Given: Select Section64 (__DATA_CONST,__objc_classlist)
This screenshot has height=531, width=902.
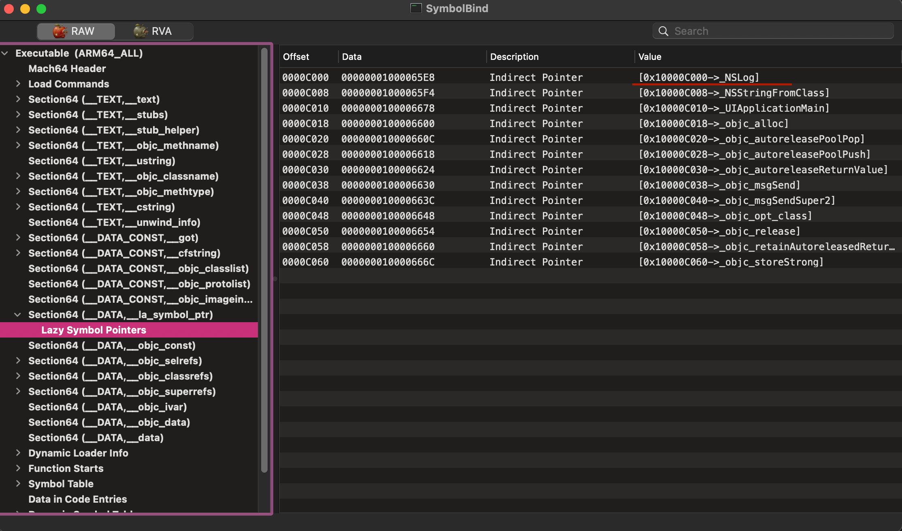Looking at the screenshot, I should (138, 269).
